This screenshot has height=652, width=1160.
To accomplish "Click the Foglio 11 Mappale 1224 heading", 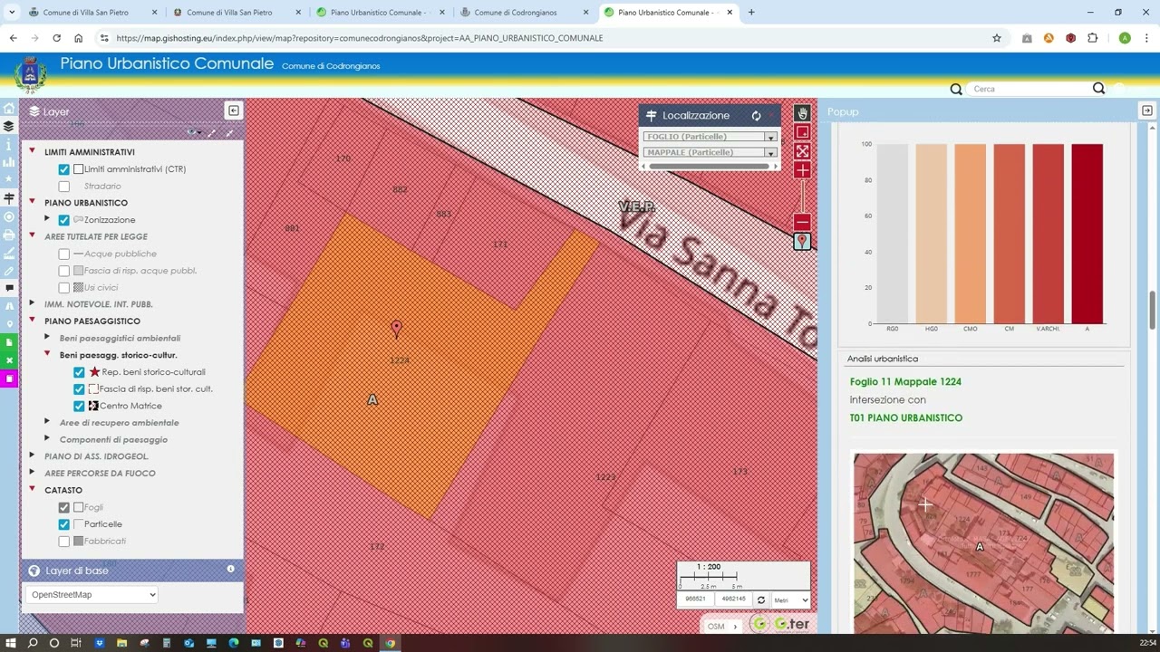I will [905, 382].
